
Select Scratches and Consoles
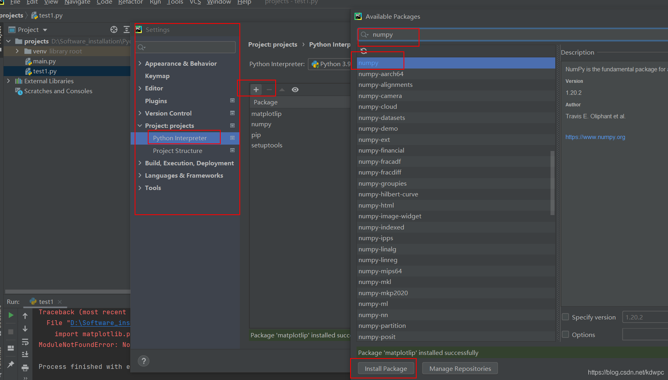click(x=58, y=91)
